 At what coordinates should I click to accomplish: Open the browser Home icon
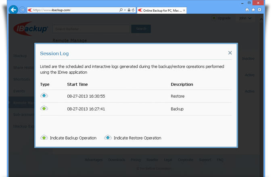click(x=247, y=10)
